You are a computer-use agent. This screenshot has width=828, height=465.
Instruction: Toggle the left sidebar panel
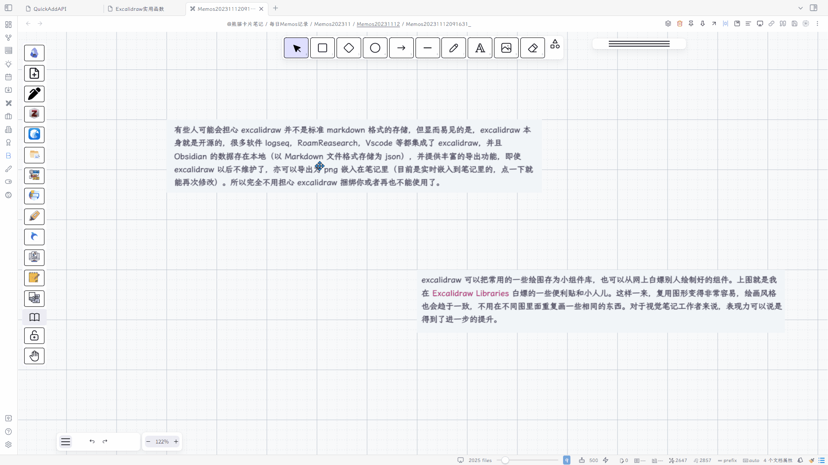(x=9, y=8)
